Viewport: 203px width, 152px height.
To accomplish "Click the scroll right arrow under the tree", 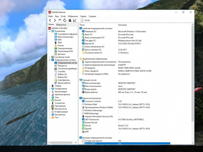I will [76, 143].
